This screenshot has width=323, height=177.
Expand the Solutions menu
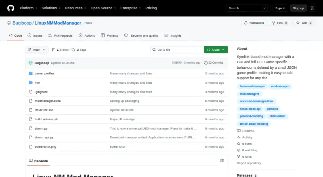click(51, 8)
